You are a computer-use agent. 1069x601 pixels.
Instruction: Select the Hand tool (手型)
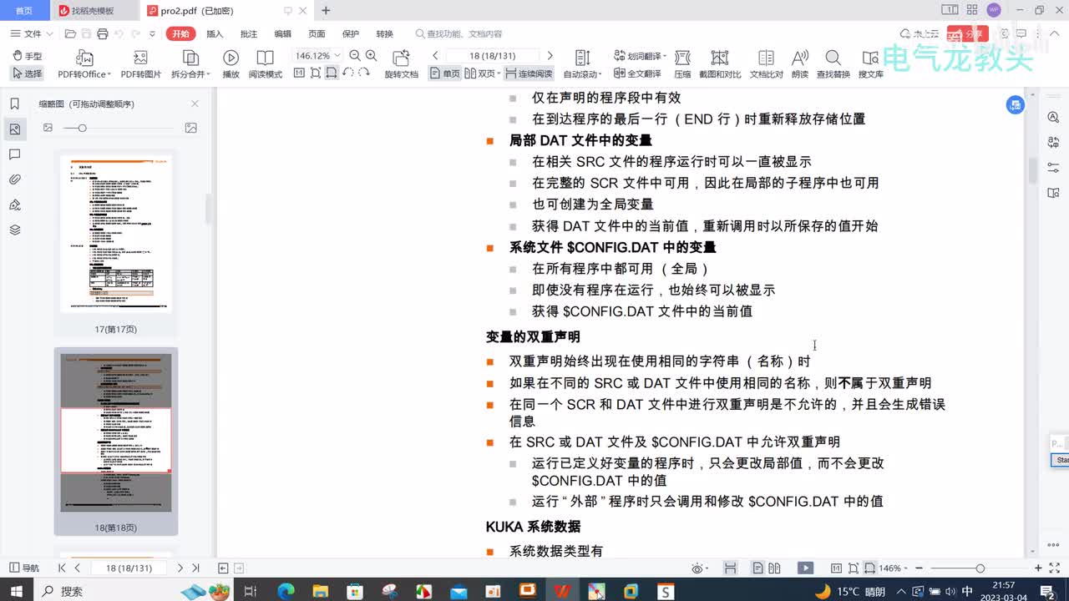27,56
